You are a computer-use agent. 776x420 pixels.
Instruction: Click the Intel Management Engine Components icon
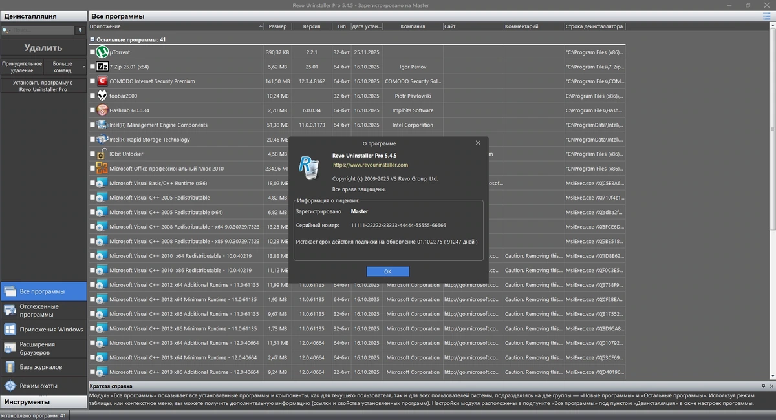102,125
